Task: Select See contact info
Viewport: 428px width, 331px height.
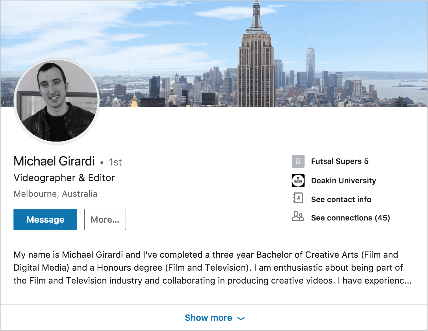Action: pyautogui.click(x=341, y=199)
